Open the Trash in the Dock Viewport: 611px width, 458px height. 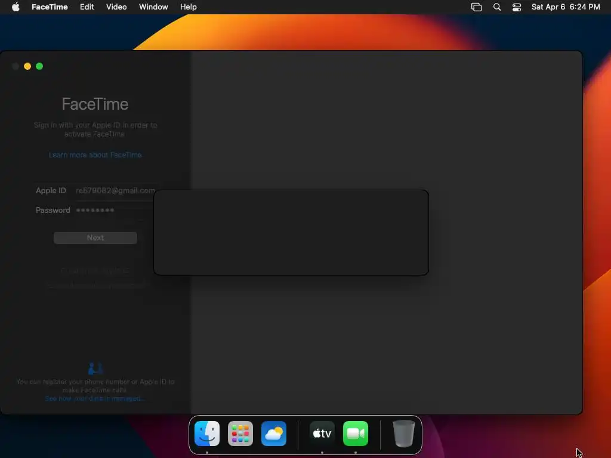pyautogui.click(x=404, y=434)
